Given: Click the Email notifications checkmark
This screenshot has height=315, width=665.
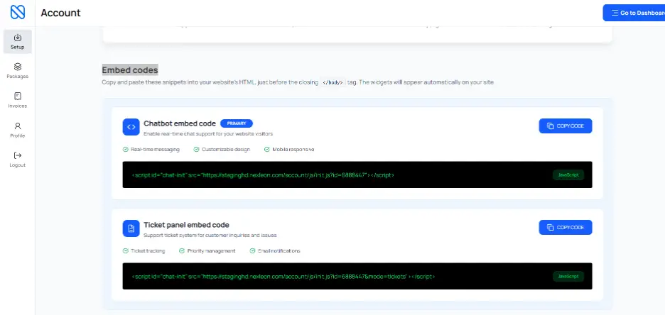Looking at the screenshot, I should [x=252, y=251].
